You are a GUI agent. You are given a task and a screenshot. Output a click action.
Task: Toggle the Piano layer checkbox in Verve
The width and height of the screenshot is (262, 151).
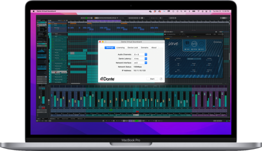[x=185, y=49]
